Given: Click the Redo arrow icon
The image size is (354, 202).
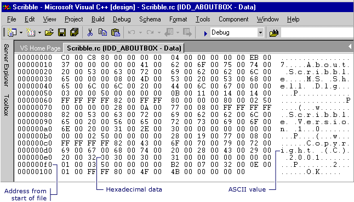Looking at the screenshot, I should coord(150,32).
